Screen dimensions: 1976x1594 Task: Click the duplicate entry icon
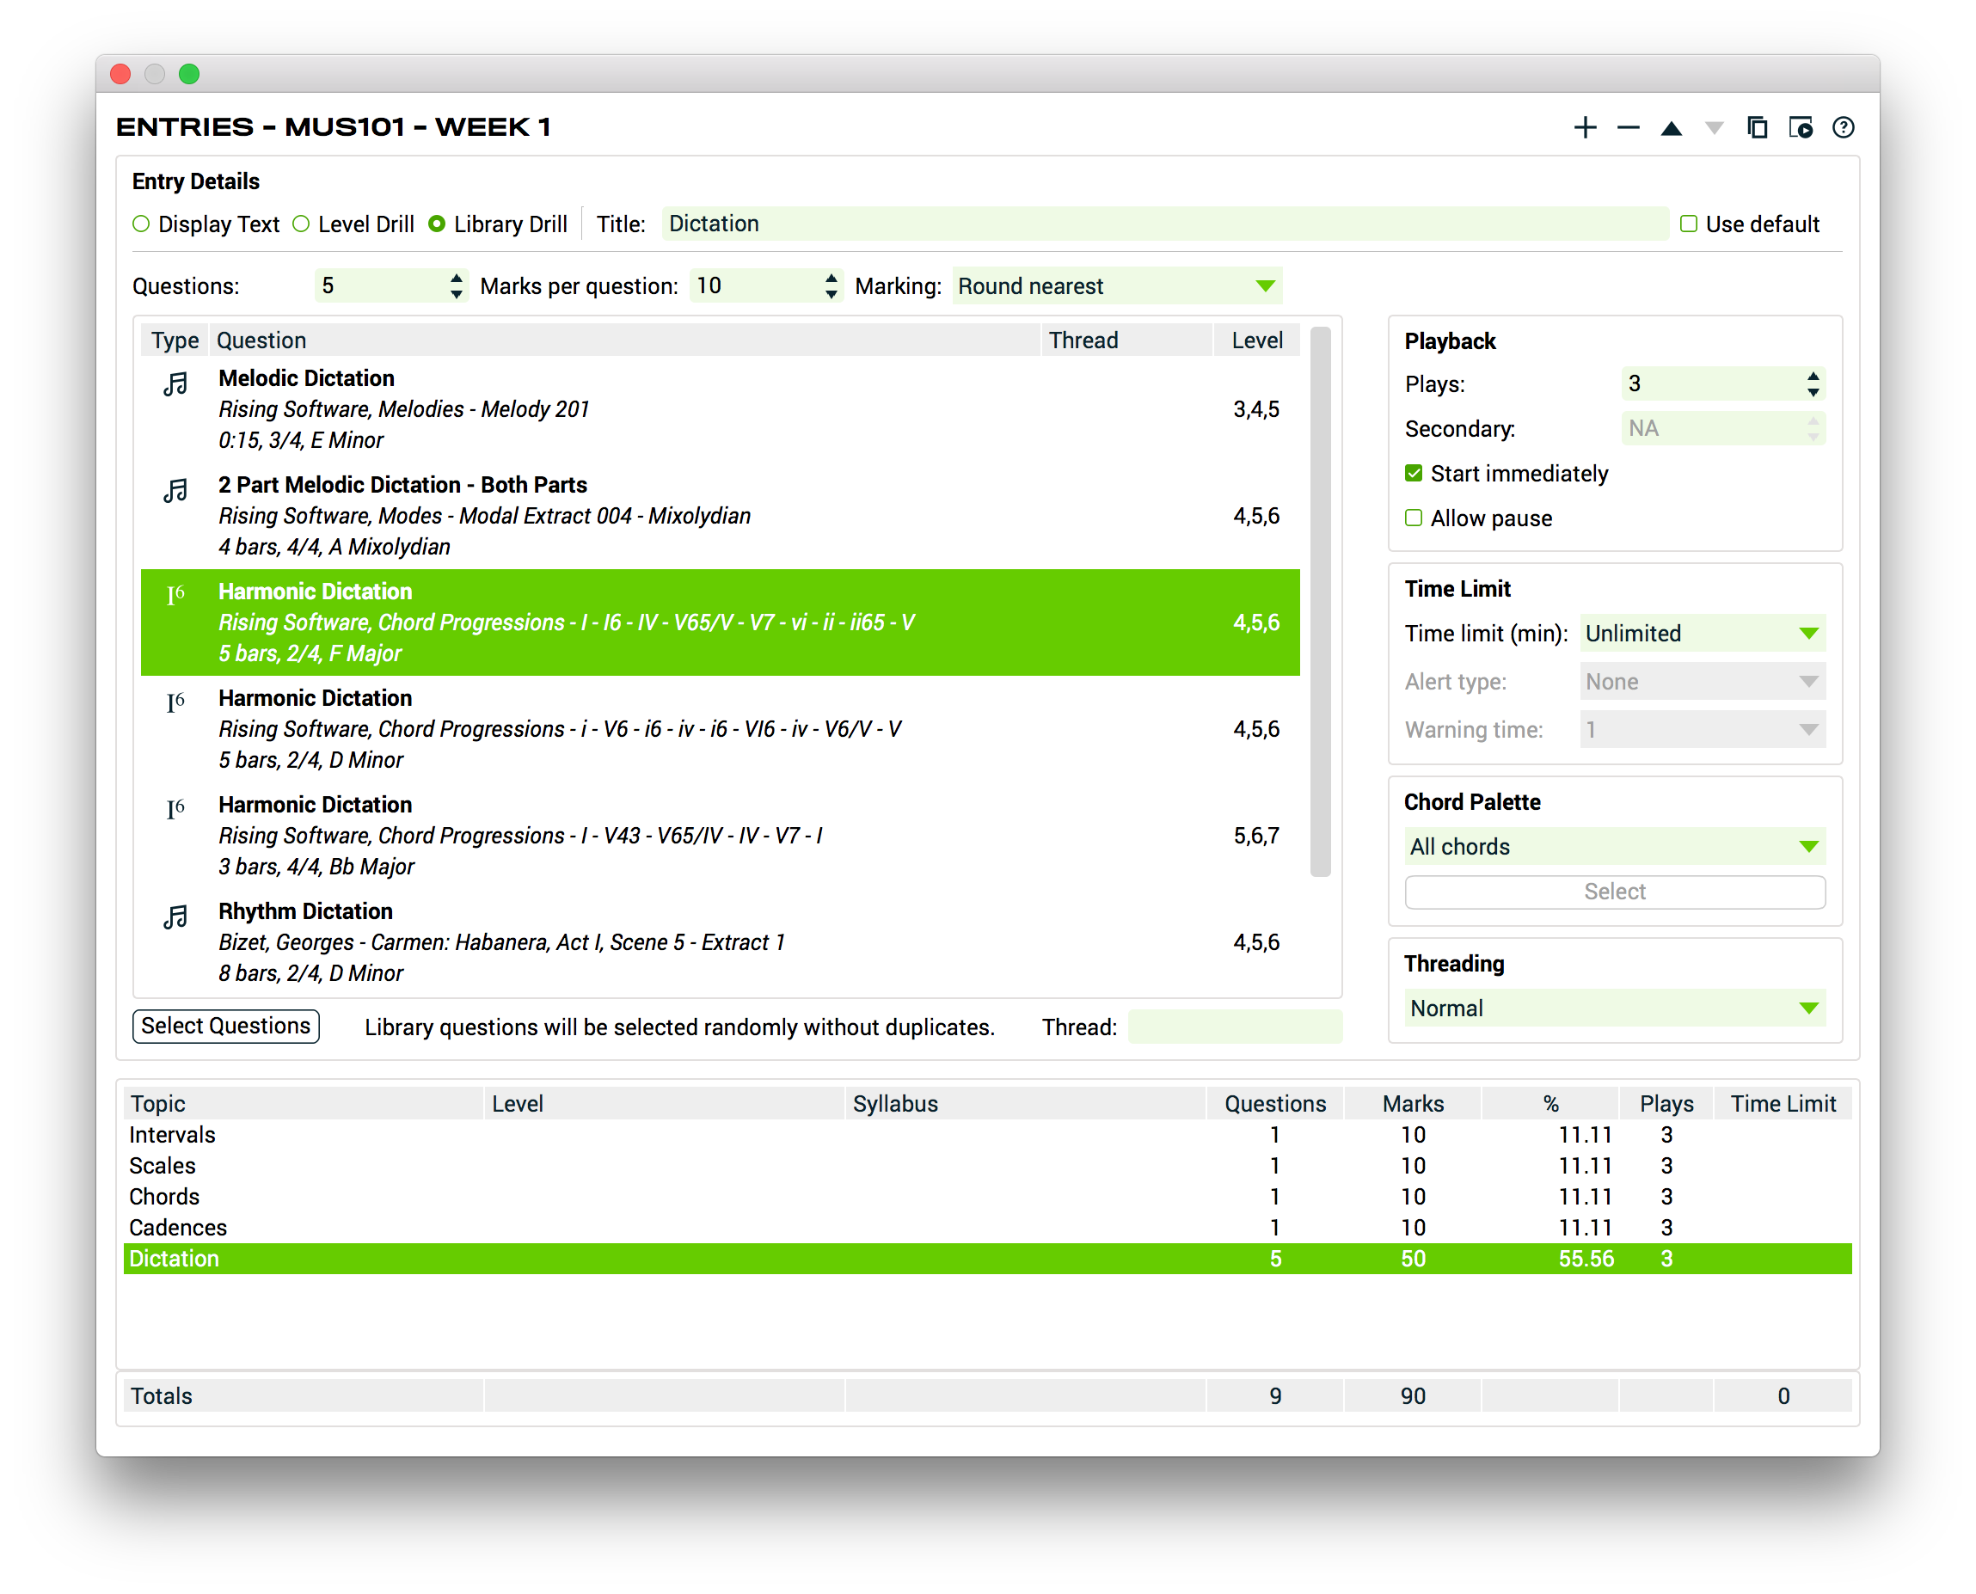(x=1757, y=127)
